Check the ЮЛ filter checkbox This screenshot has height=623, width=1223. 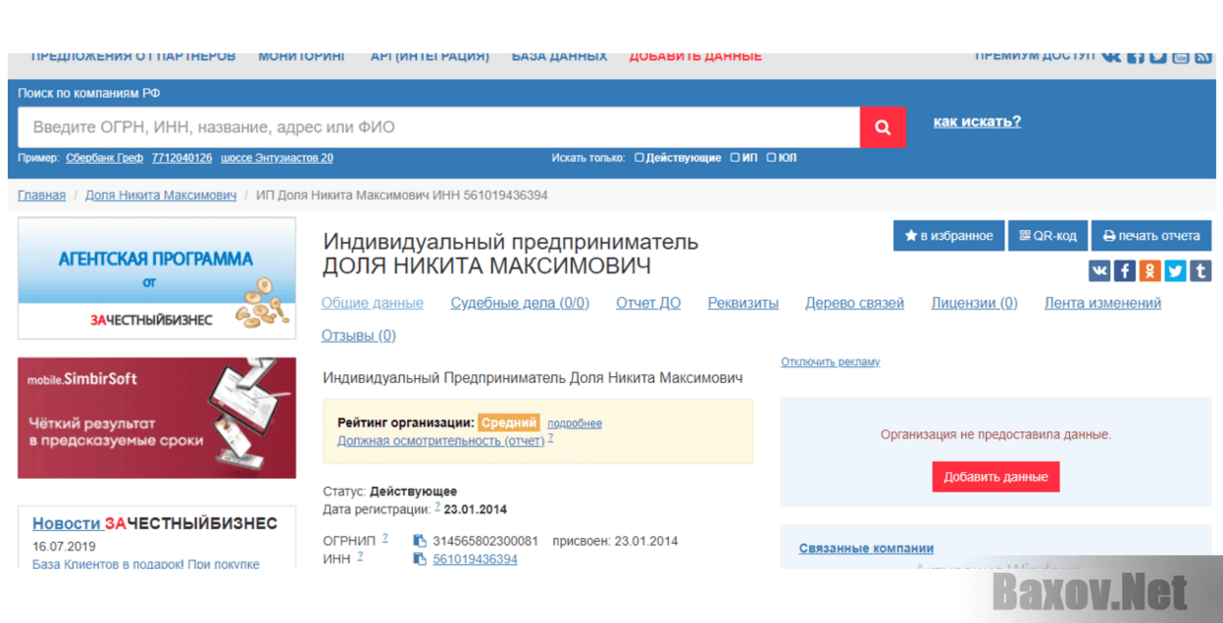(771, 158)
